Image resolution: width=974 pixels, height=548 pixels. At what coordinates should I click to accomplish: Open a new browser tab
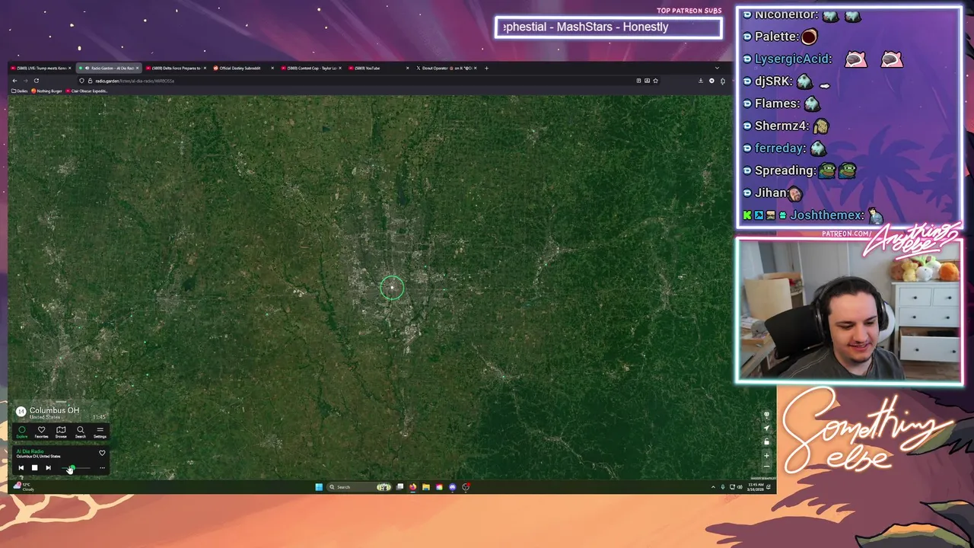point(486,68)
